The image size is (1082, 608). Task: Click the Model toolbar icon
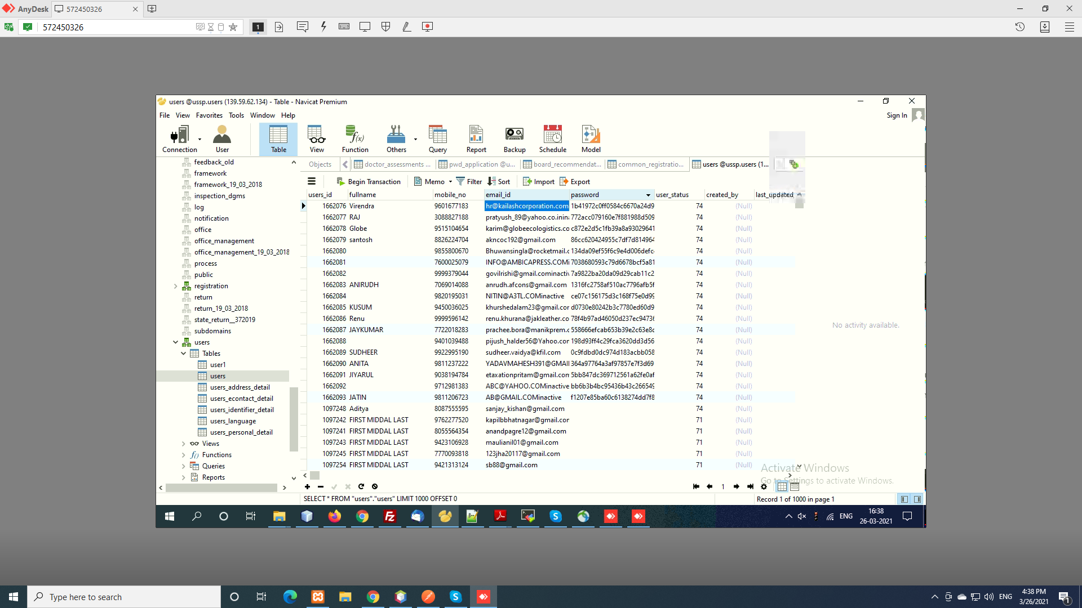tap(591, 138)
